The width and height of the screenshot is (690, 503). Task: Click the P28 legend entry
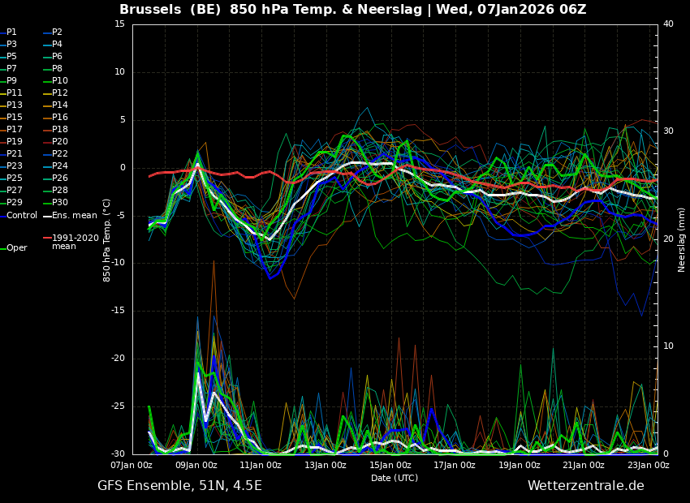point(55,191)
